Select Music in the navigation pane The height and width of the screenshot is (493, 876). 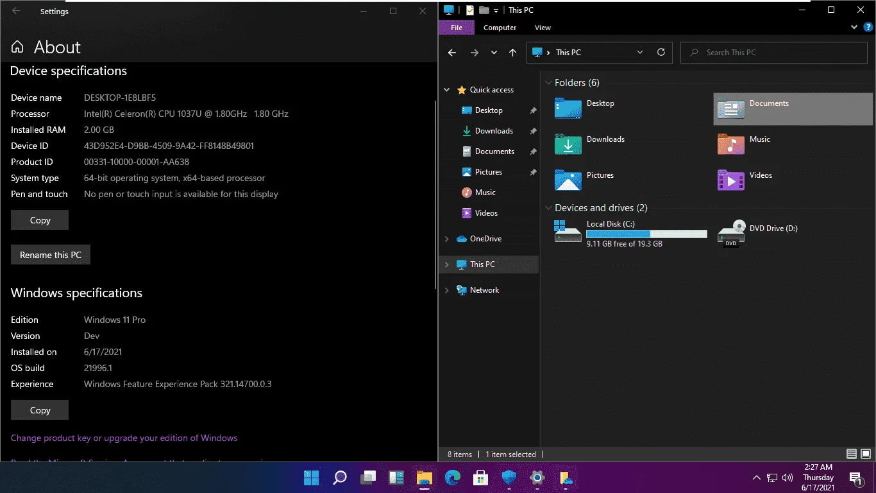click(485, 193)
